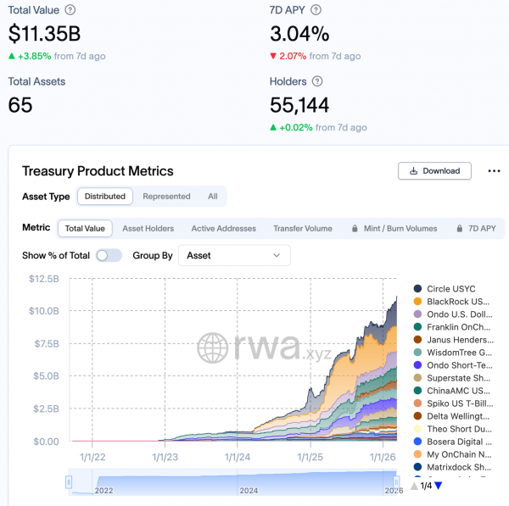The height and width of the screenshot is (506, 509).
Task: Click the left handle of timeline range slider
Action: click(x=69, y=482)
